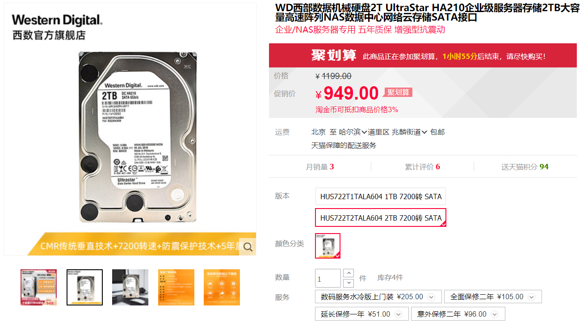The image size is (588, 326).
Task: Select the HUS722T2TALA604 2TB version
Action: click(x=381, y=218)
